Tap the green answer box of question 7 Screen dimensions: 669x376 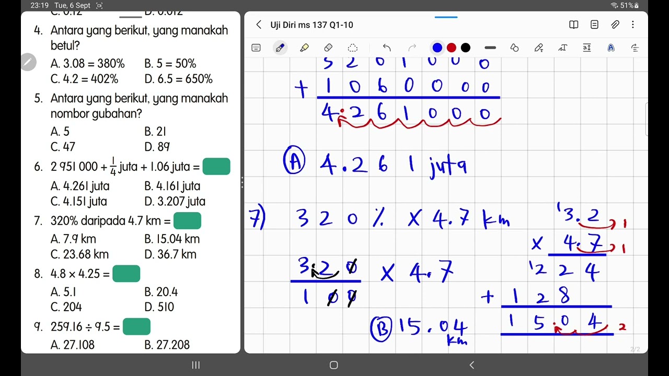pyautogui.click(x=187, y=221)
